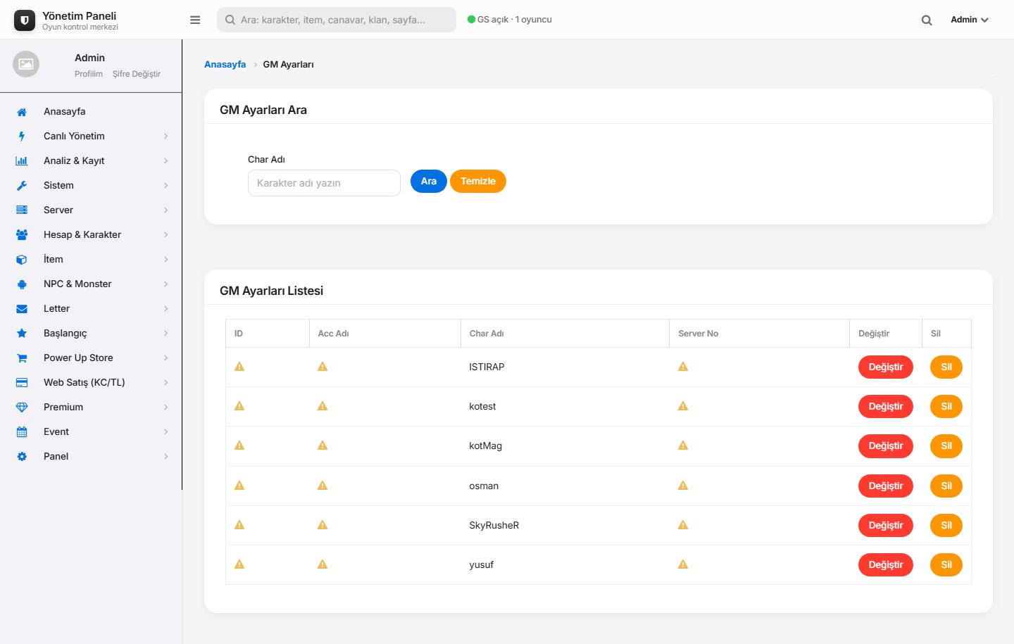
Task: Click the Yönetim Paneli shield logo
Action: [25, 20]
